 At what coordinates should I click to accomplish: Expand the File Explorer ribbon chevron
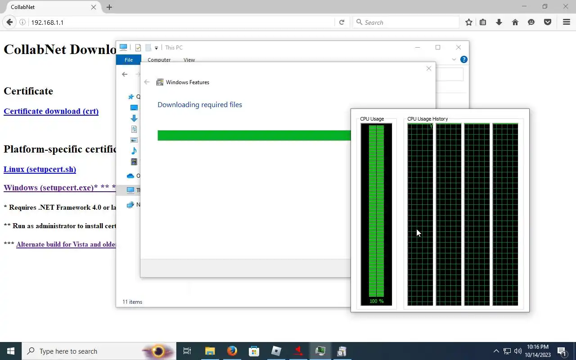coord(454,59)
